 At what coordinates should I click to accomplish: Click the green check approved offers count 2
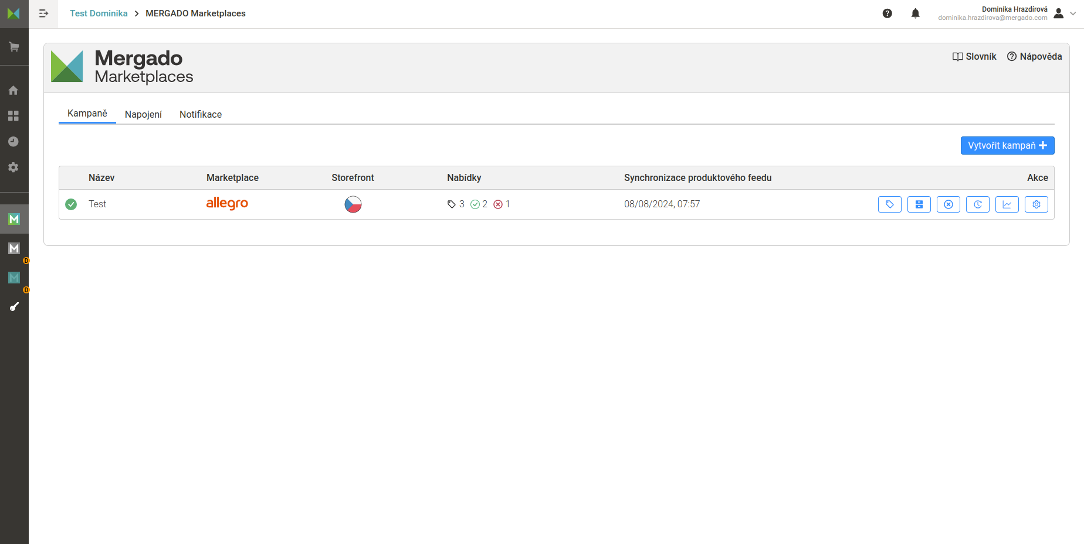point(479,204)
